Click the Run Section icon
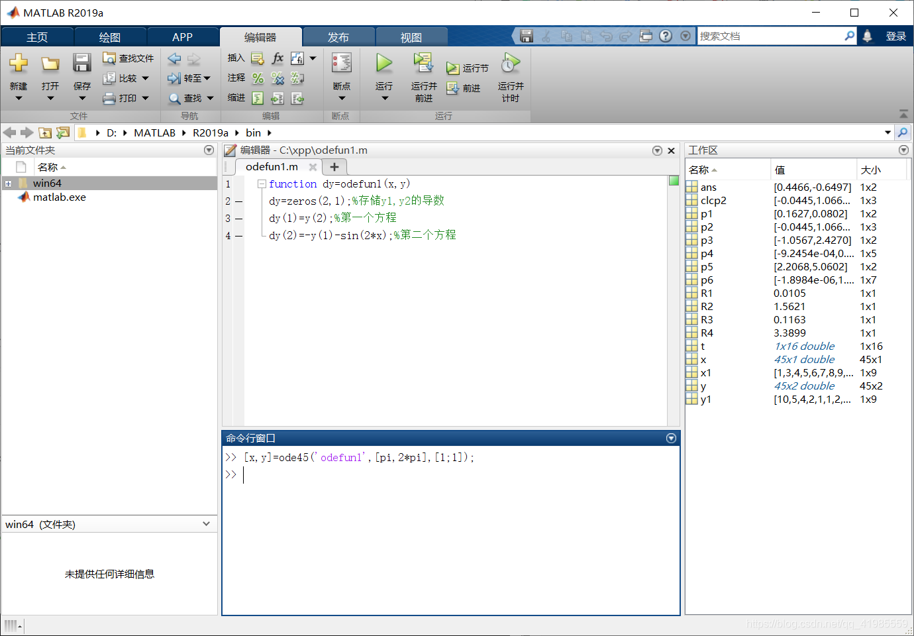The height and width of the screenshot is (636, 914). [453, 68]
